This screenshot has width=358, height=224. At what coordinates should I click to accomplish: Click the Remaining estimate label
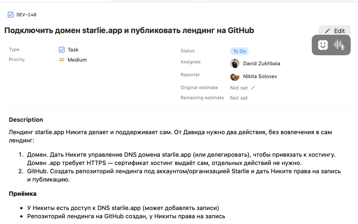coord(202,97)
